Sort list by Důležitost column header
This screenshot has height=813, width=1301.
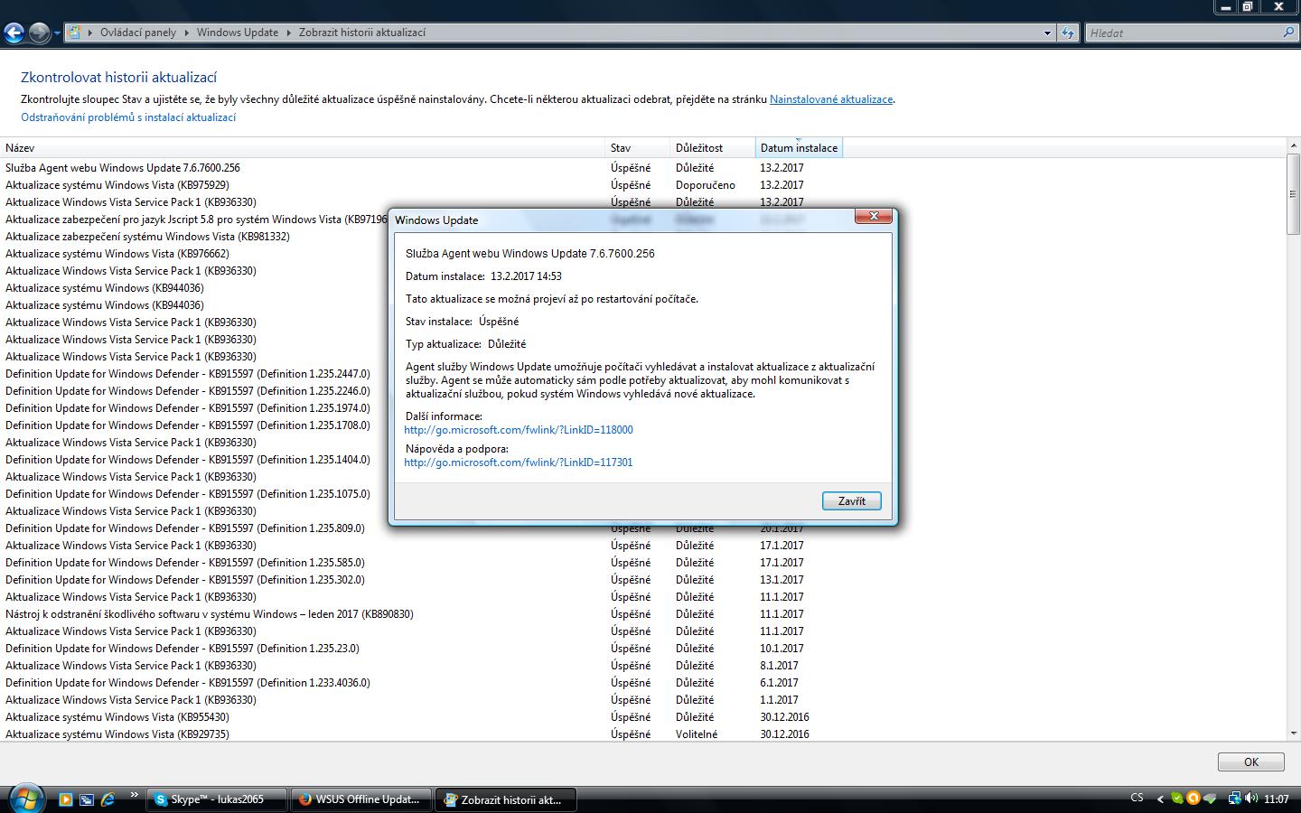point(713,148)
